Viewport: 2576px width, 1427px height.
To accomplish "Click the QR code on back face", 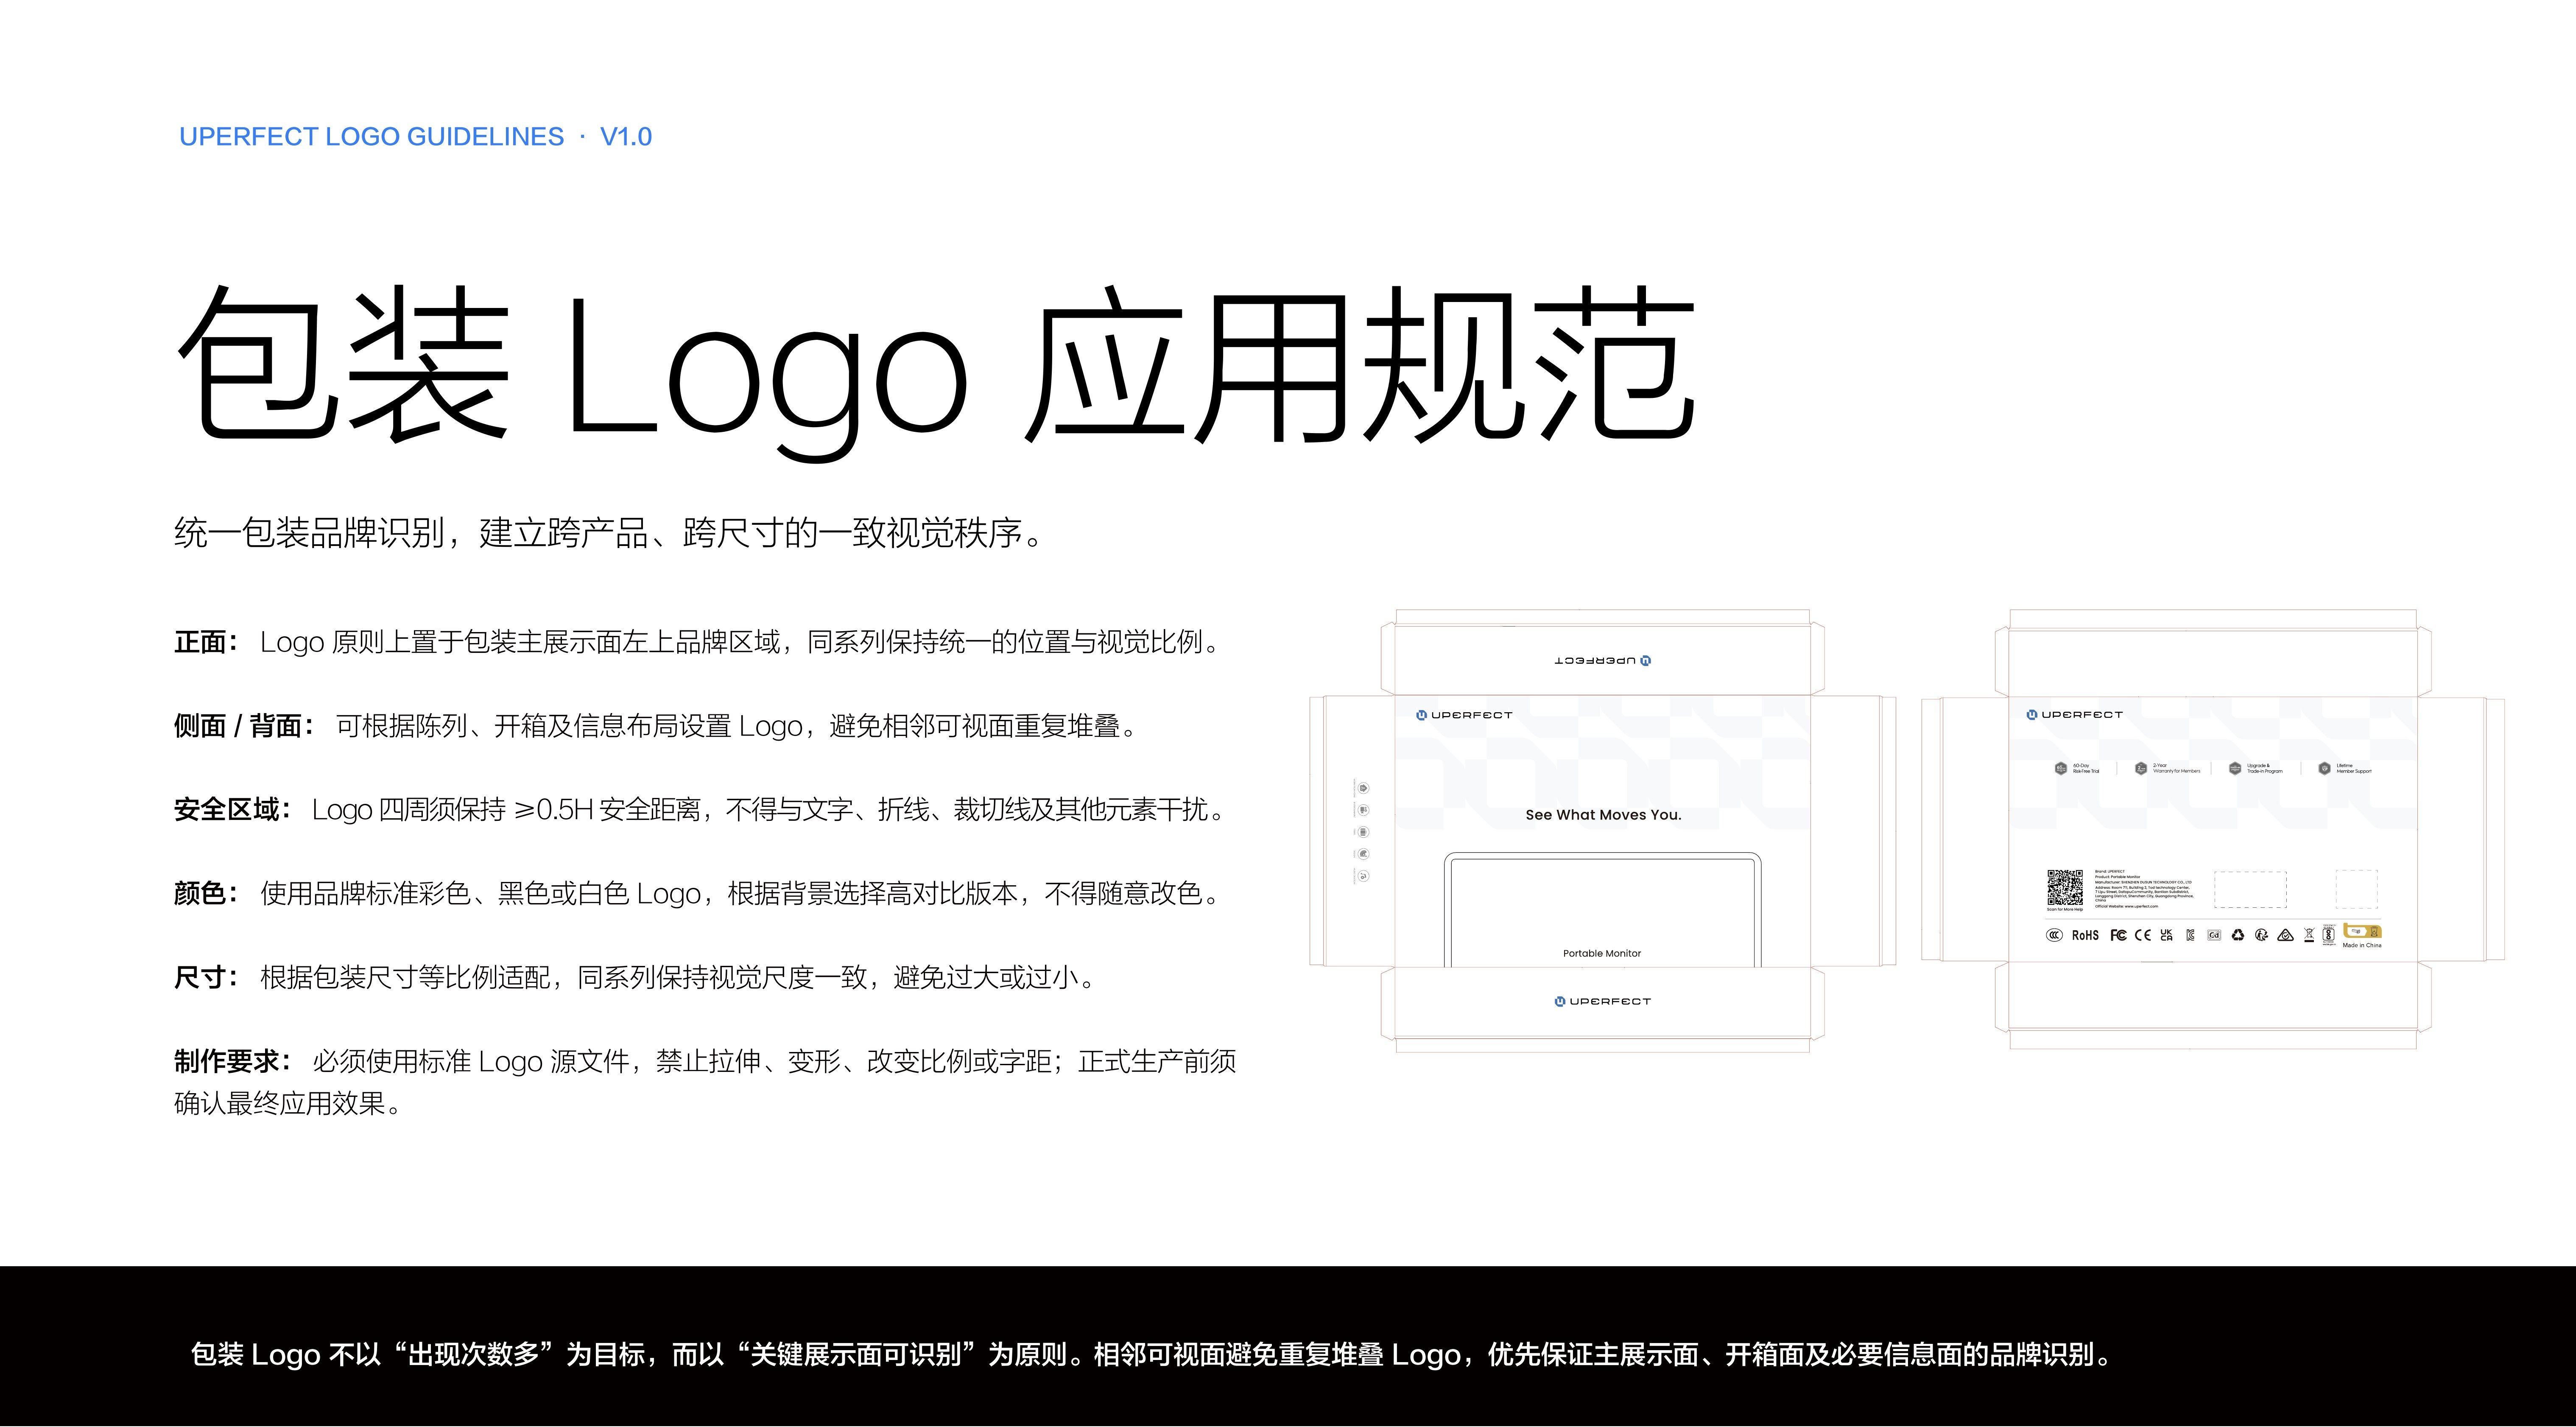I will pyautogui.click(x=2065, y=887).
